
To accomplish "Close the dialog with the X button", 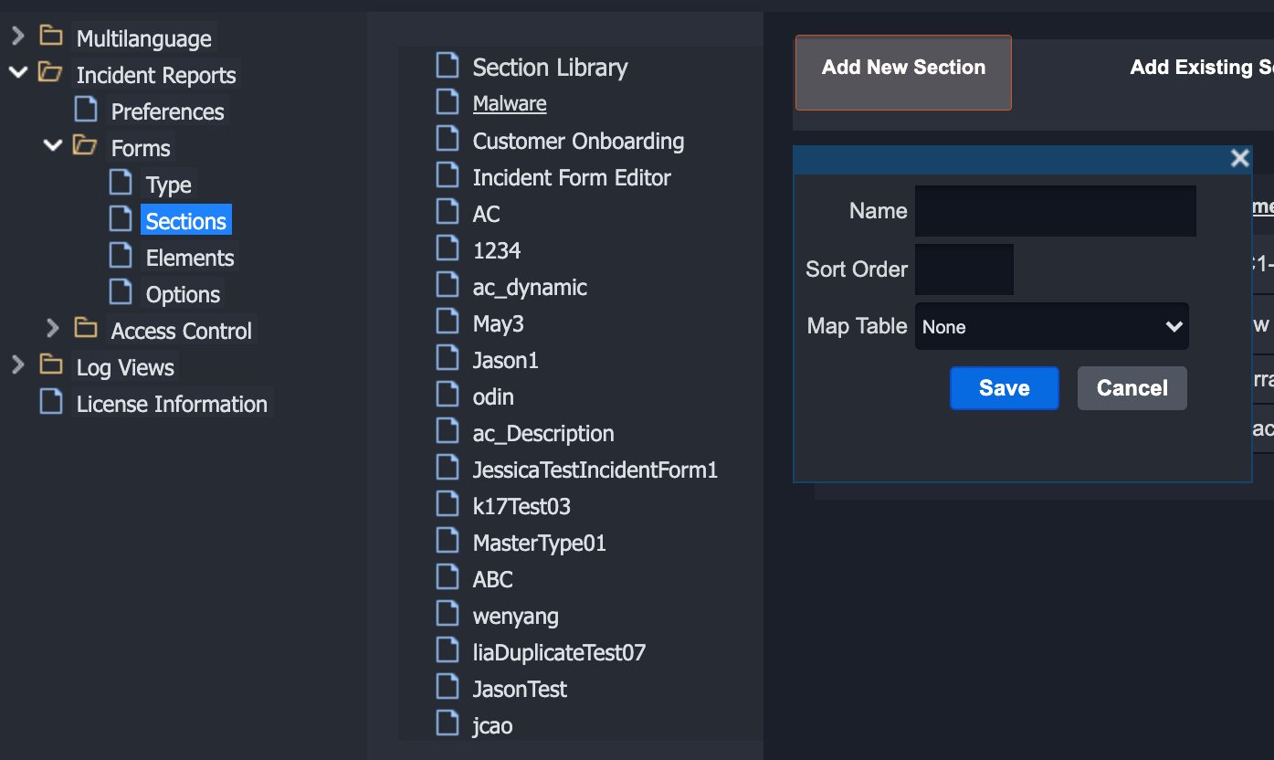I will pos(1239,159).
